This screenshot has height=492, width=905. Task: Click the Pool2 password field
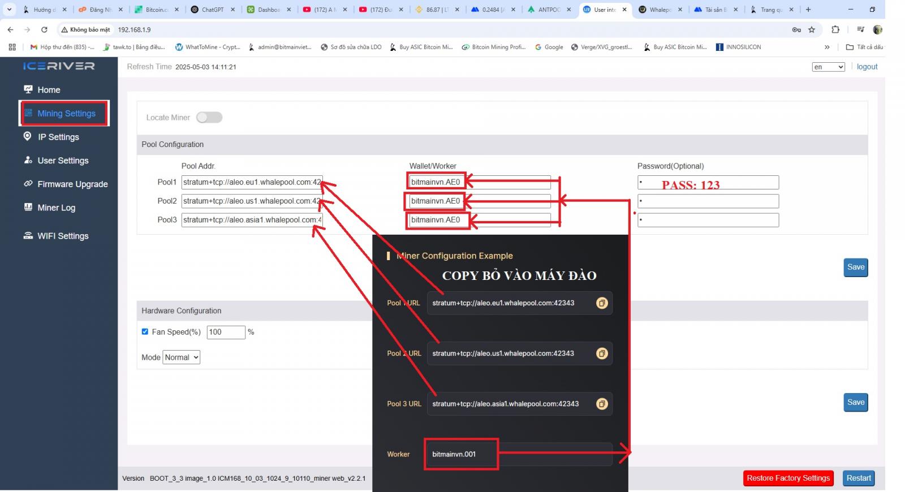point(708,201)
